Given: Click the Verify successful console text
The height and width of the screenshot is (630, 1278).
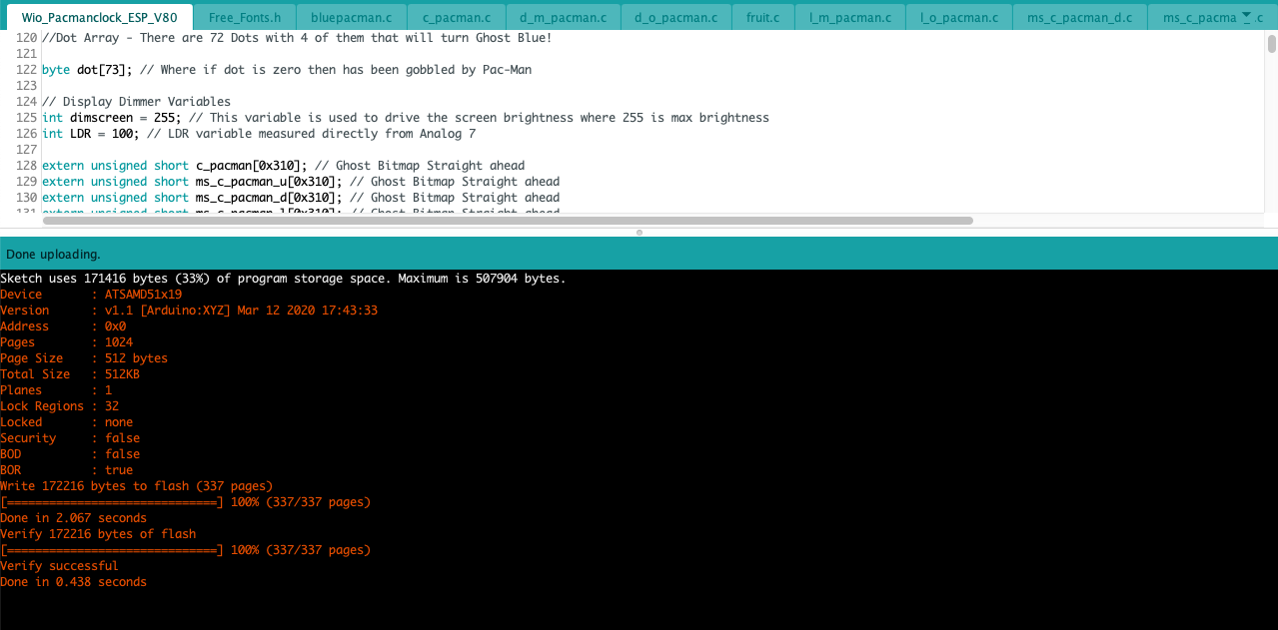Looking at the screenshot, I should [58, 565].
